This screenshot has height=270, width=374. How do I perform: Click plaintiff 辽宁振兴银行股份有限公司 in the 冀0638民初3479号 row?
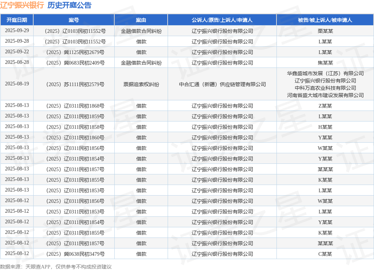222,254
